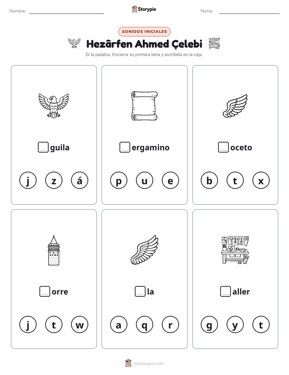Click the wing picture above 'oceto'

tap(235, 106)
